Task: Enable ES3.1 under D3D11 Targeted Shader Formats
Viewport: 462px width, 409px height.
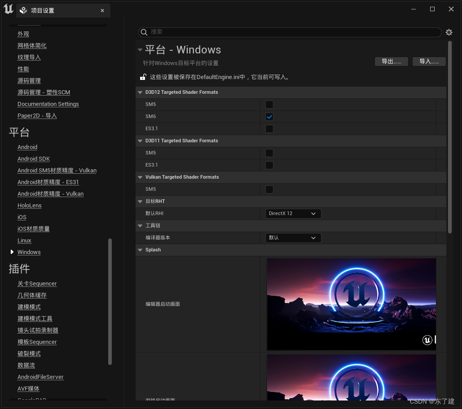Action: pos(269,165)
